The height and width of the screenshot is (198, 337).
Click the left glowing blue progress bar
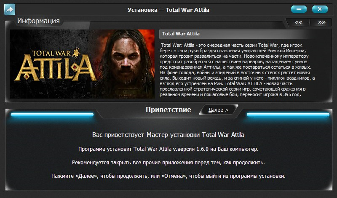tap(52, 115)
